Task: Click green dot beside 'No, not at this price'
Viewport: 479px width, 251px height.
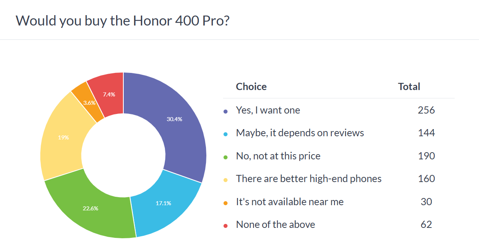Action: (226, 157)
